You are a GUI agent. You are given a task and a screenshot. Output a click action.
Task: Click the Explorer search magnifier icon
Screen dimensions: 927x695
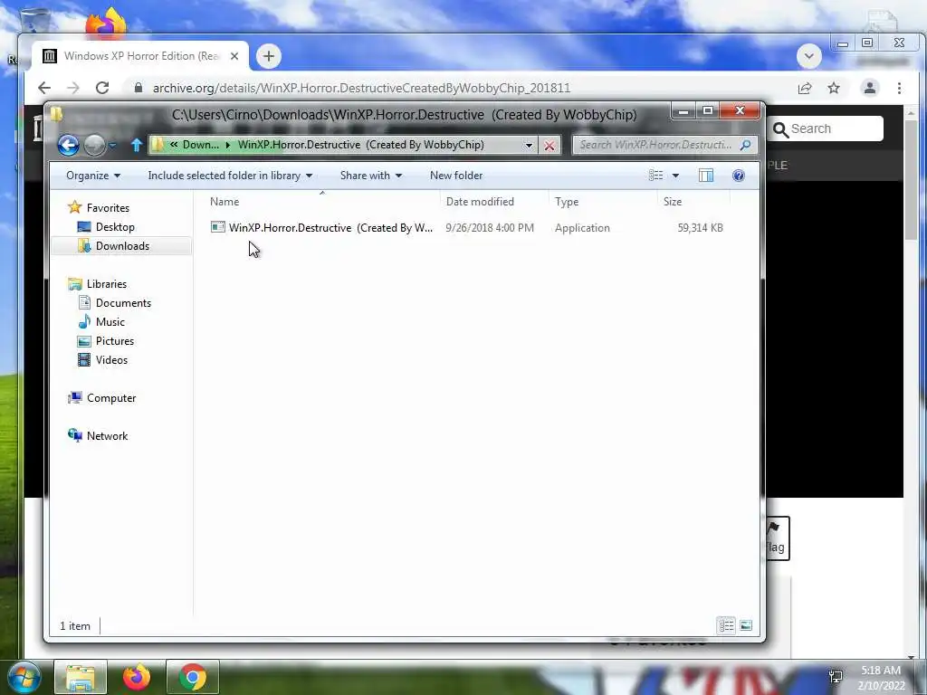pyautogui.click(x=745, y=145)
